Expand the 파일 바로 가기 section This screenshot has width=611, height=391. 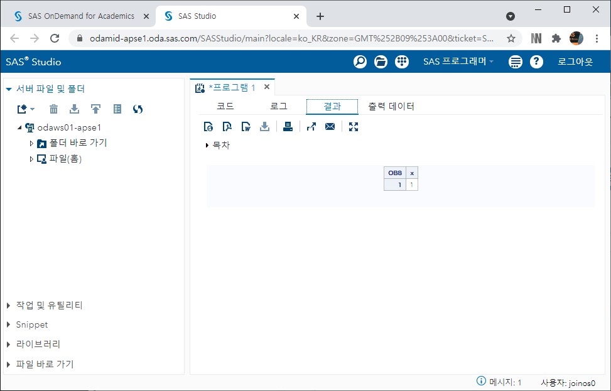[8, 365]
